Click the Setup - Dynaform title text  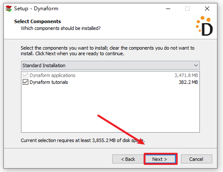pyautogui.click(x=36, y=9)
